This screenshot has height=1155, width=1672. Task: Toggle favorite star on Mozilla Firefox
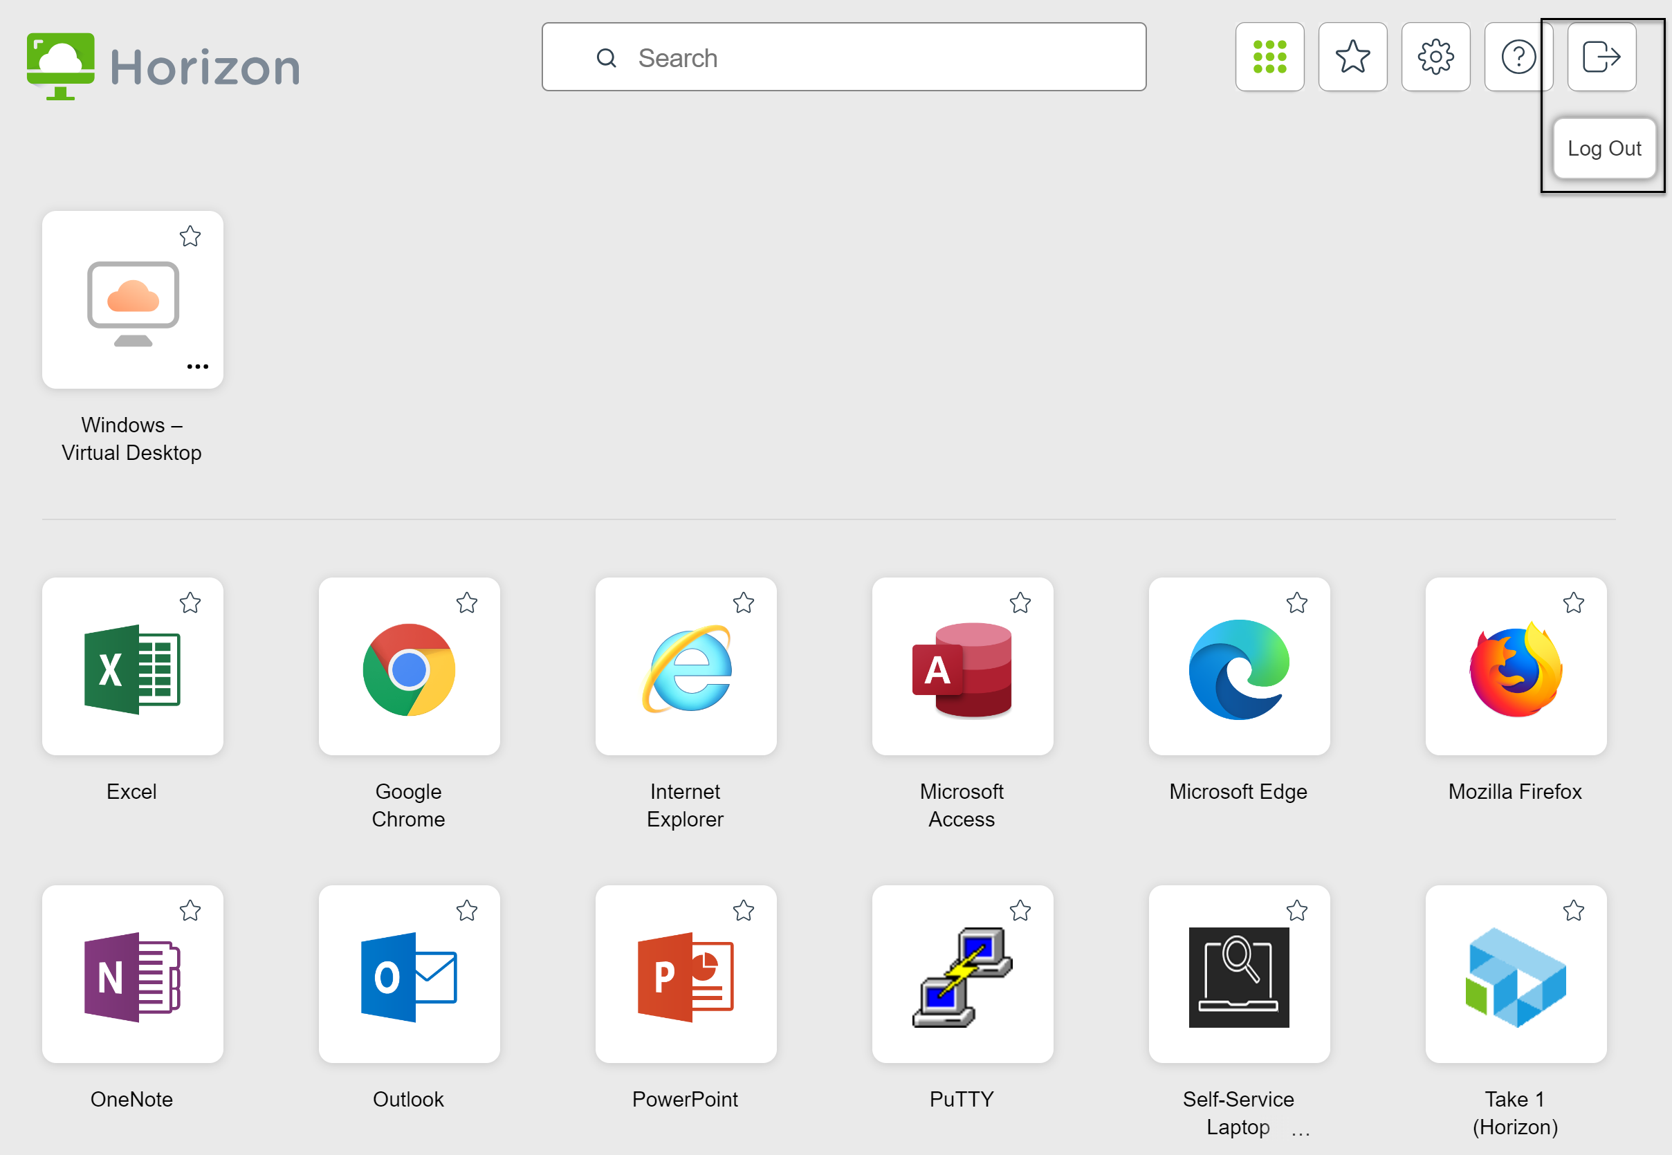pyautogui.click(x=1574, y=602)
